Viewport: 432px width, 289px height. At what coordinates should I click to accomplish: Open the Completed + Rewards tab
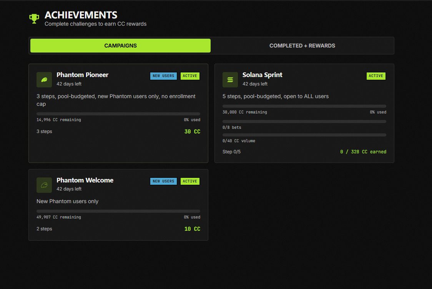click(x=302, y=46)
